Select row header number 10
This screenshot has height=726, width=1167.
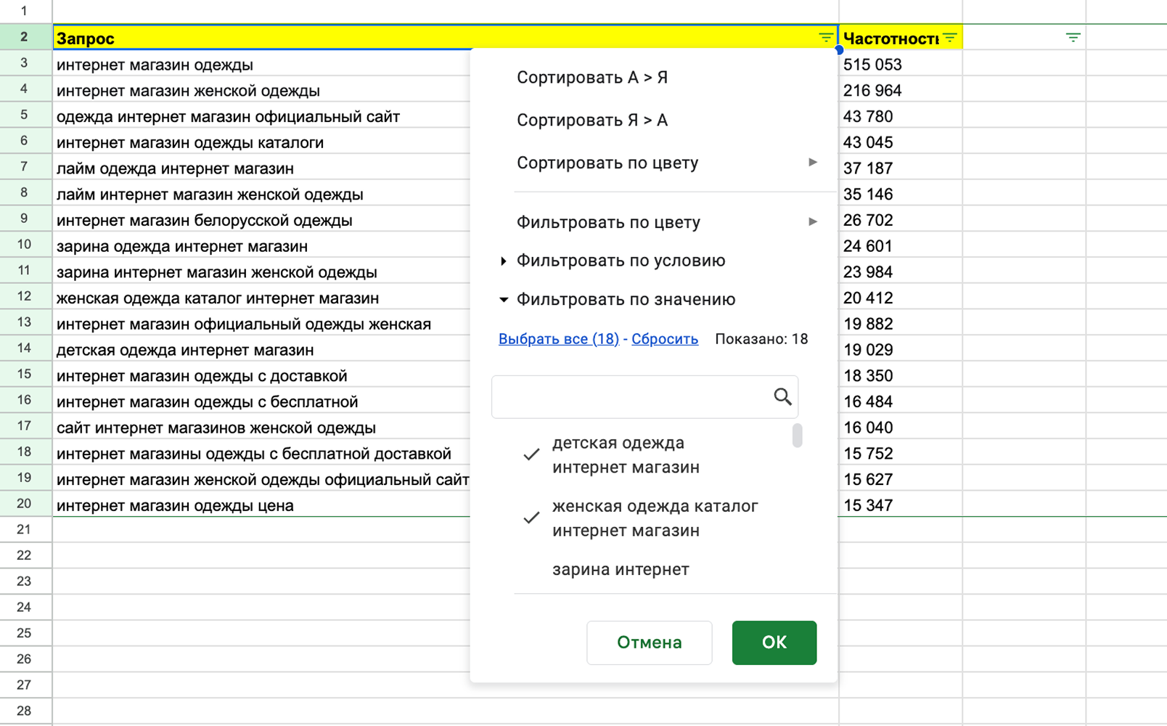[25, 245]
